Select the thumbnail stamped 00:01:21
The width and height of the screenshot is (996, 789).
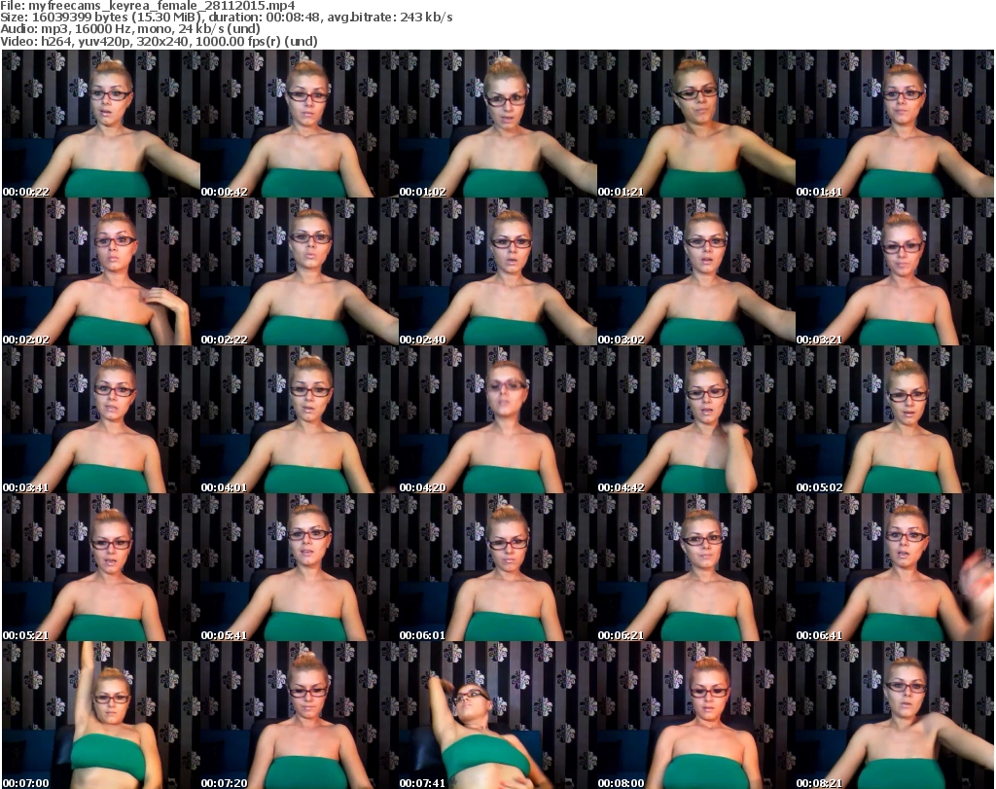[x=695, y=124]
